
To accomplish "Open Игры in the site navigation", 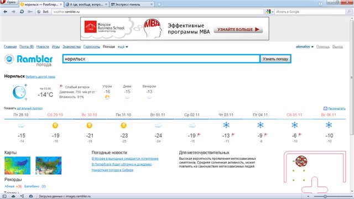I will click(x=56, y=46).
